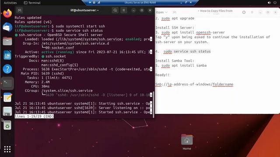280x157 pixels.
Task: Open the Files manager dock icon
Action: (x=7, y=41)
